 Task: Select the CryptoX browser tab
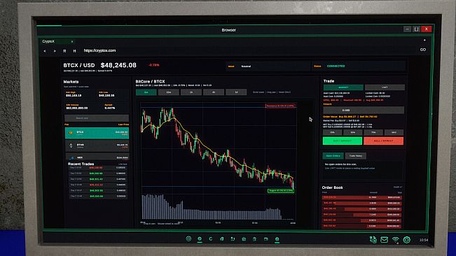(55, 41)
